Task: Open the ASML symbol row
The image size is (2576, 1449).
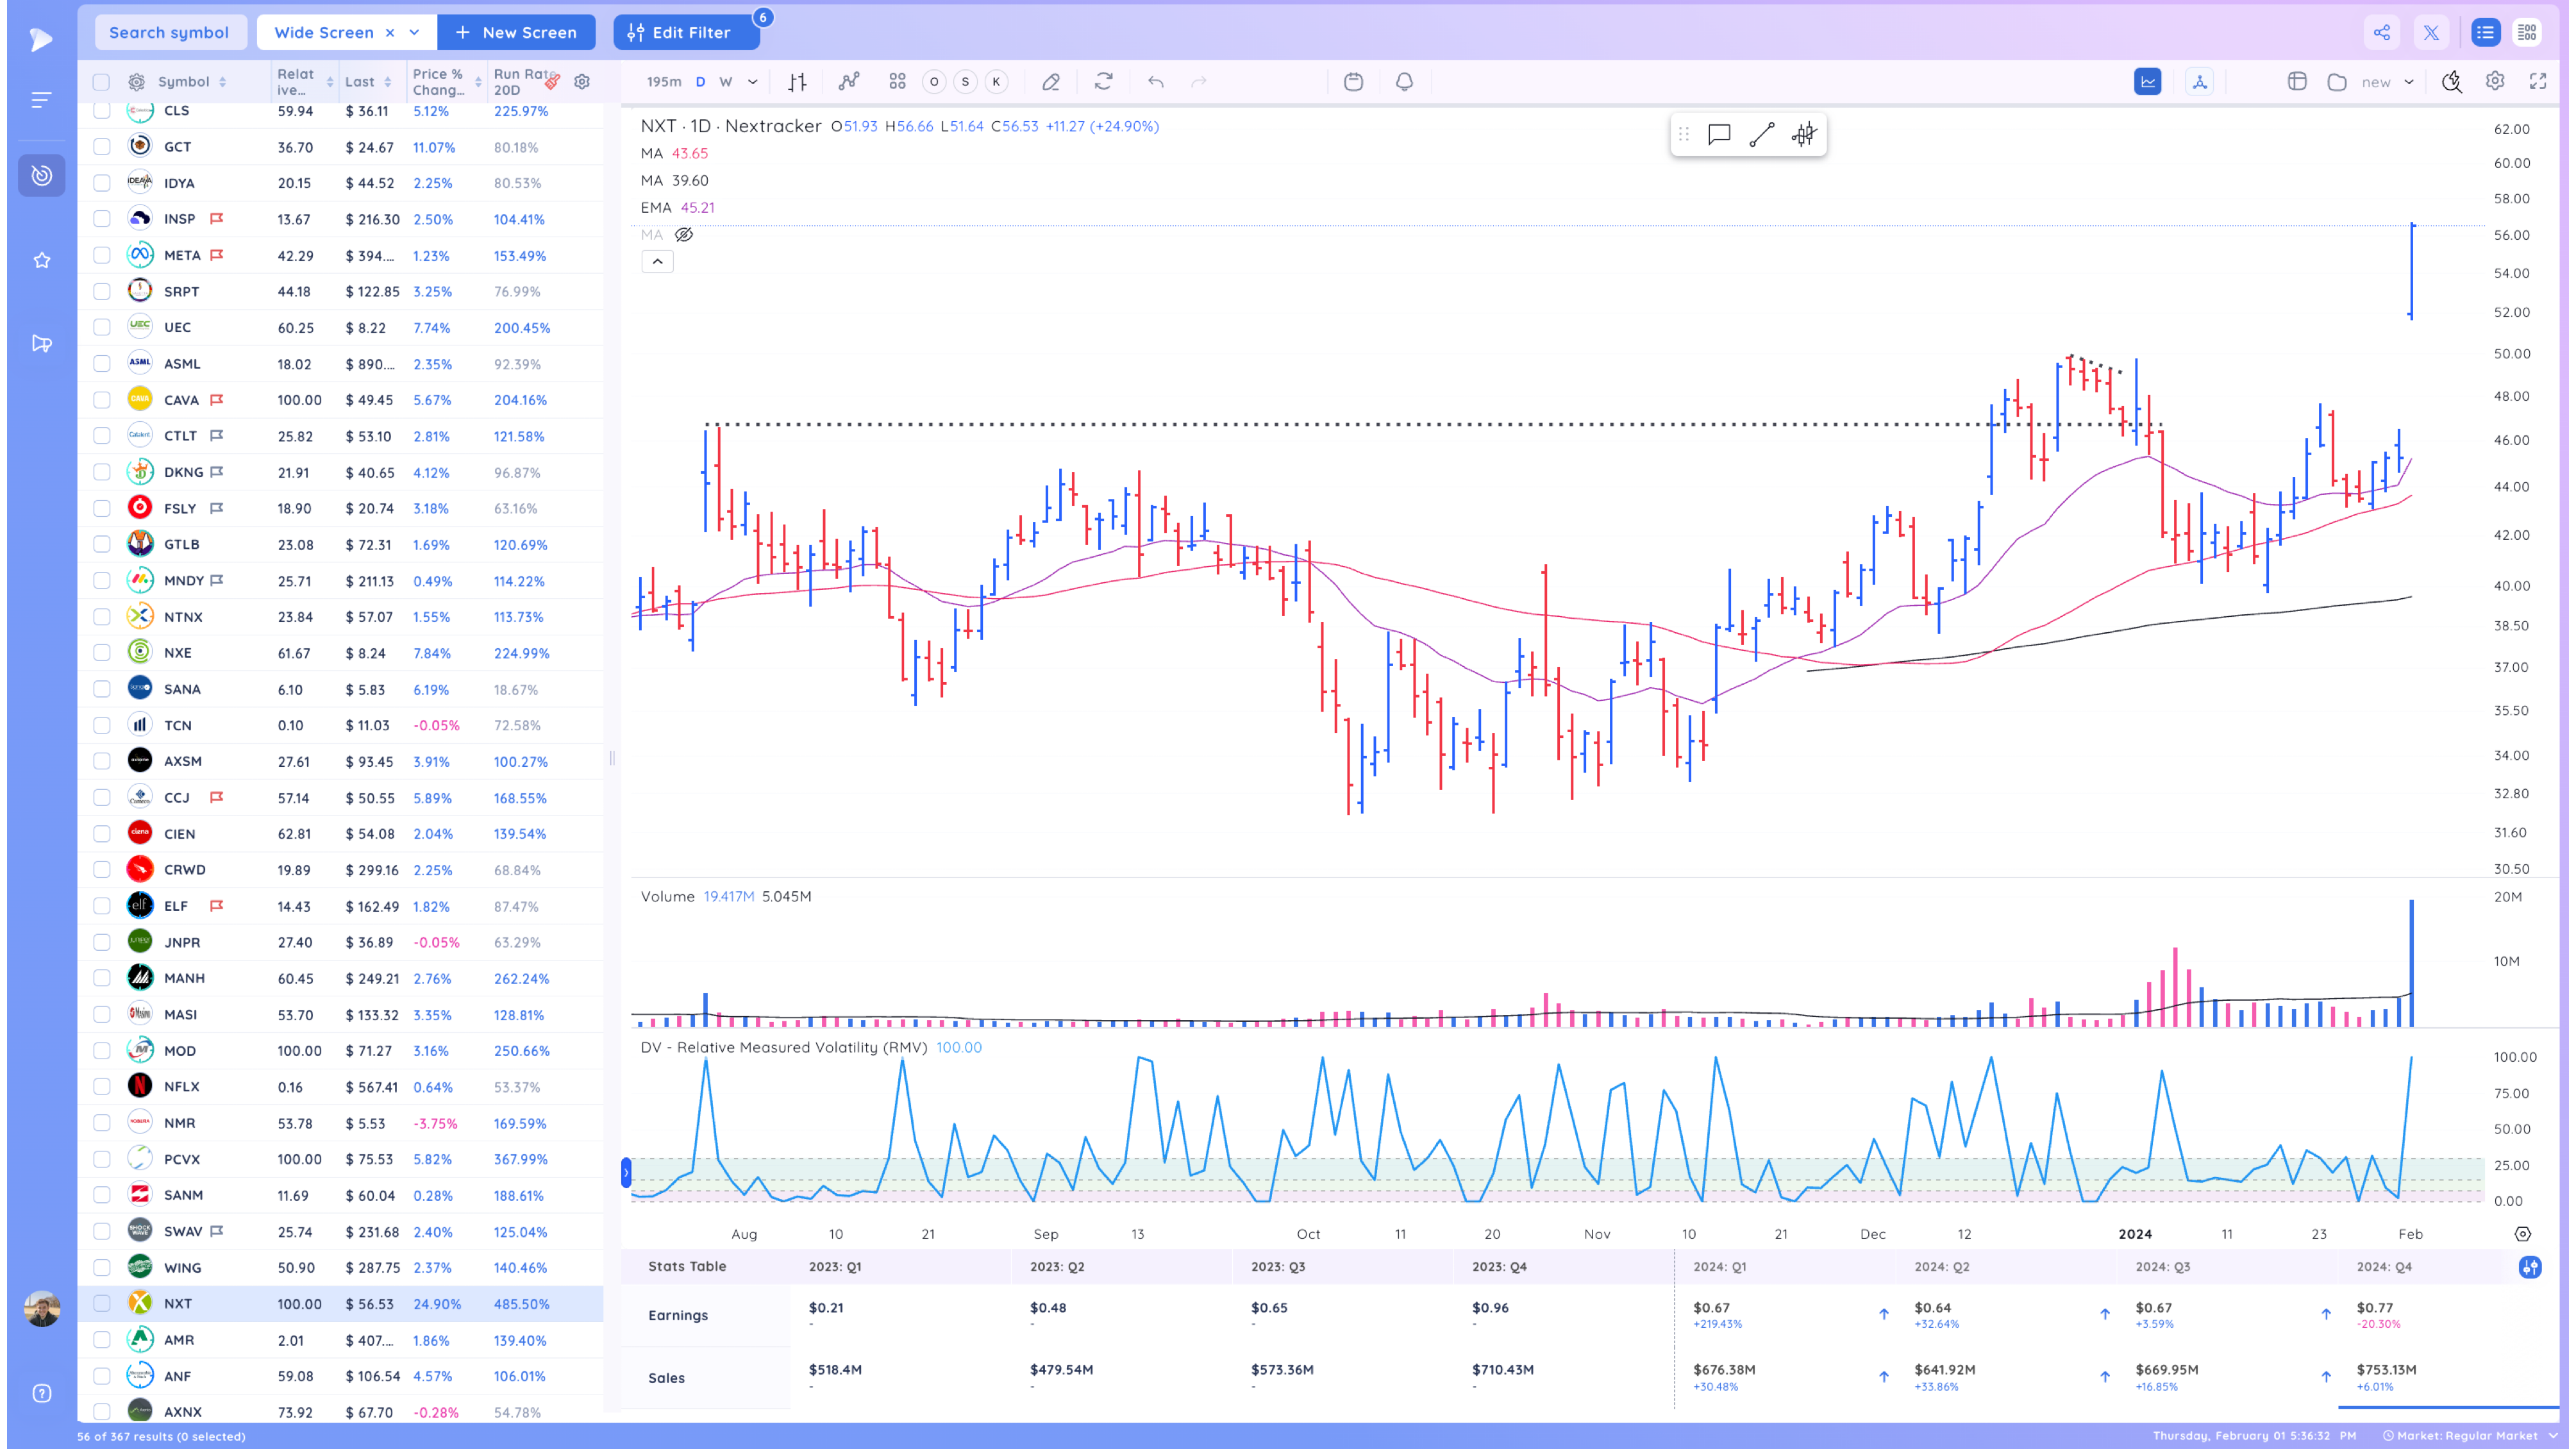Action: (340, 364)
